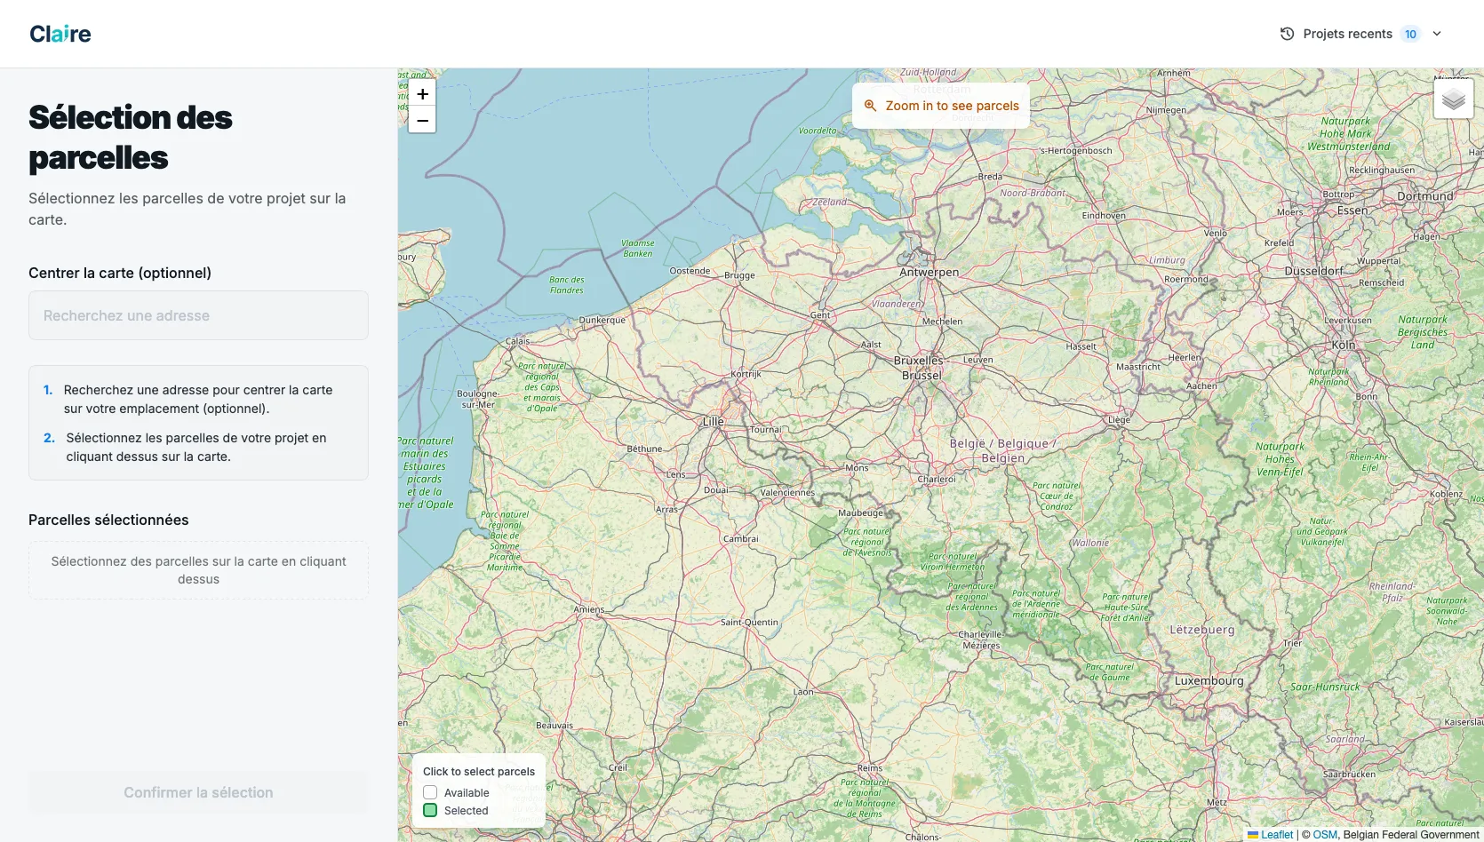
Task: Click the Maastricht label on map
Action: tap(1138, 366)
